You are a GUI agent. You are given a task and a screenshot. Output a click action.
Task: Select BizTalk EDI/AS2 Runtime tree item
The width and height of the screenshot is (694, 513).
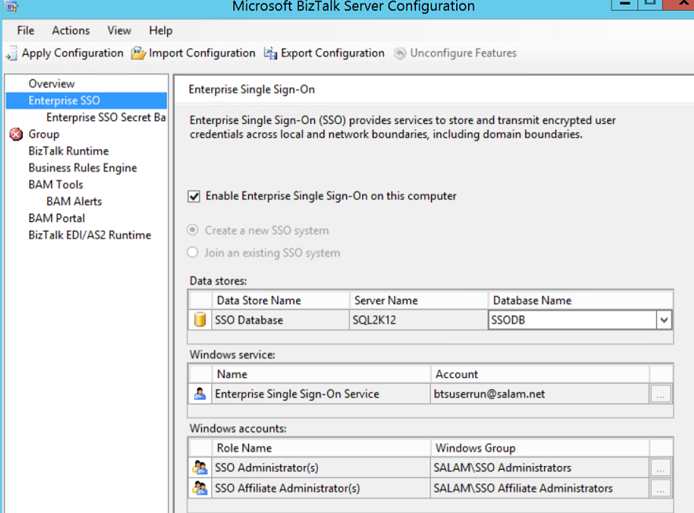[x=89, y=235]
